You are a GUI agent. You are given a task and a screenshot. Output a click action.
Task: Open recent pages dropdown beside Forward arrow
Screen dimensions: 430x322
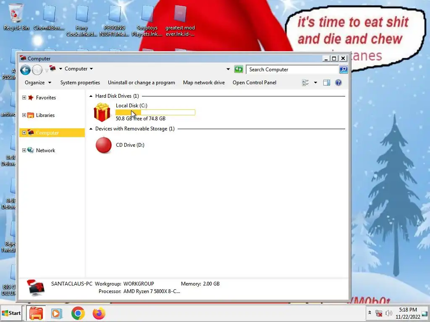(x=46, y=70)
